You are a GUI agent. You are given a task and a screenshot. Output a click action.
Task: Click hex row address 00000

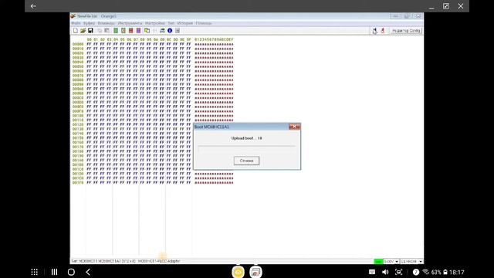pos(78,45)
